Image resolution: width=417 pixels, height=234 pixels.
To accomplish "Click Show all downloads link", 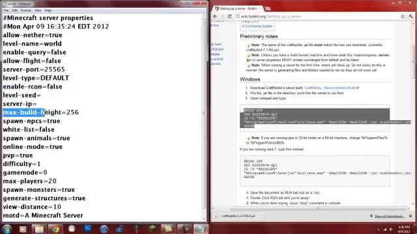I will 390,216.
